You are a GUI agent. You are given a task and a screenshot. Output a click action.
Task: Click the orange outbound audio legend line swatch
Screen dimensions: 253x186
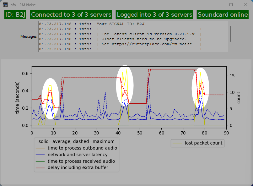(x=40, y=148)
